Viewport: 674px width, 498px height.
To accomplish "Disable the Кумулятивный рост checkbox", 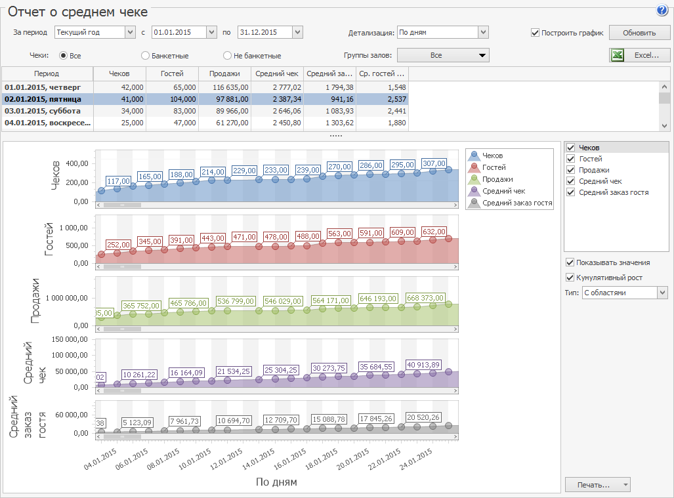I will point(570,278).
